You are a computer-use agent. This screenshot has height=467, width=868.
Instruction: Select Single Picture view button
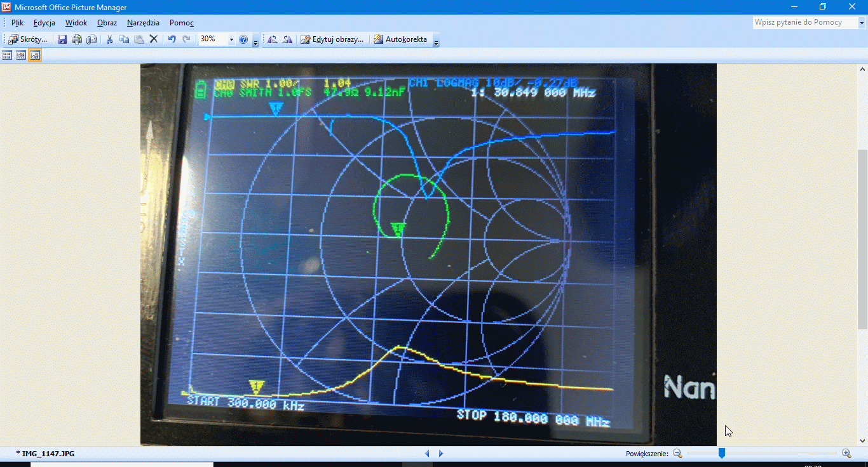(x=35, y=55)
